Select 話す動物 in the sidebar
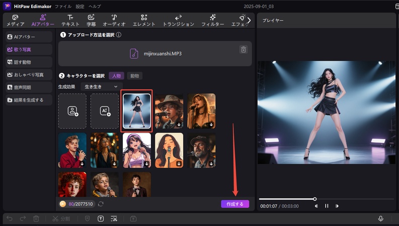The image size is (399, 226). click(29, 62)
